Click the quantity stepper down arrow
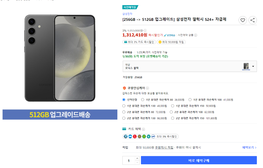The height and width of the screenshot is (168, 263). (x=137, y=162)
